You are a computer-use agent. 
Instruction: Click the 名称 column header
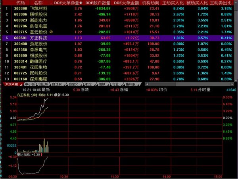(38, 3)
